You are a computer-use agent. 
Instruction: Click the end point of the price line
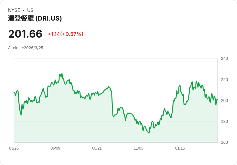pos(217,99)
